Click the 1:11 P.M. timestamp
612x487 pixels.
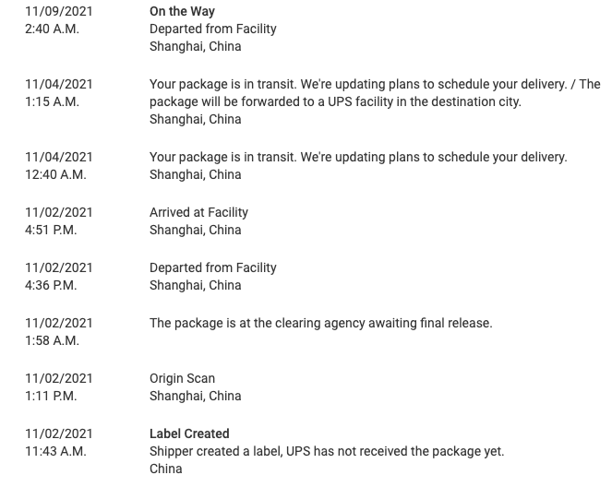point(51,396)
